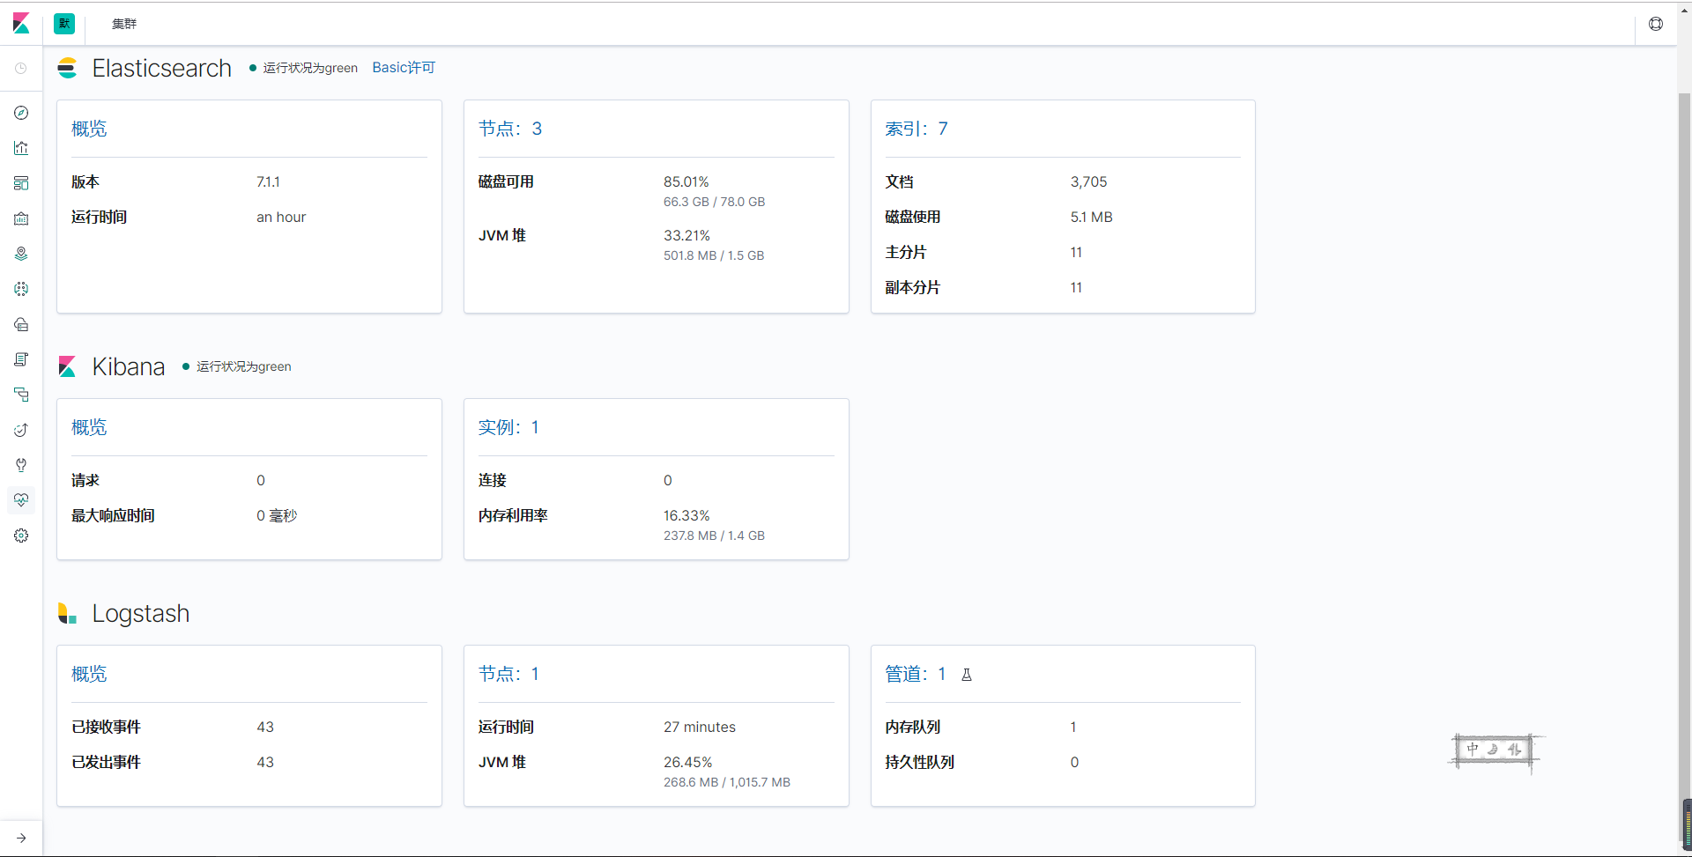Click the 主分片 label
The image size is (1692, 857).
click(x=906, y=253)
